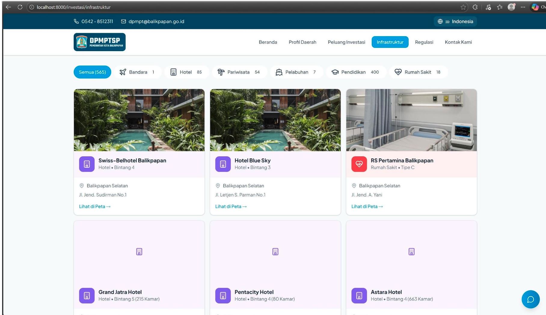Go to Beranda menu
The width and height of the screenshot is (546, 315).
pyautogui.click(x=268, y=42)
